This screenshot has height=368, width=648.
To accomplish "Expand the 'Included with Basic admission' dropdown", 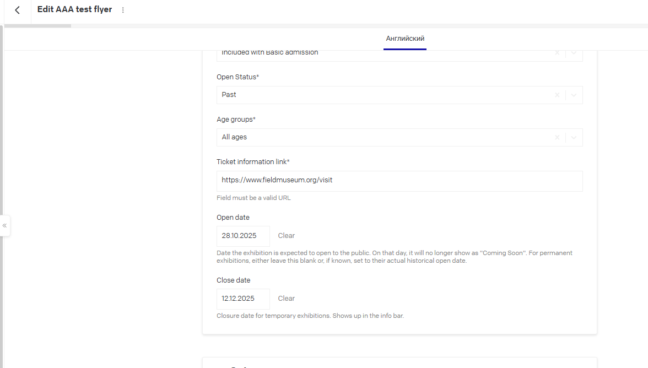I will (x=574, y=53).
